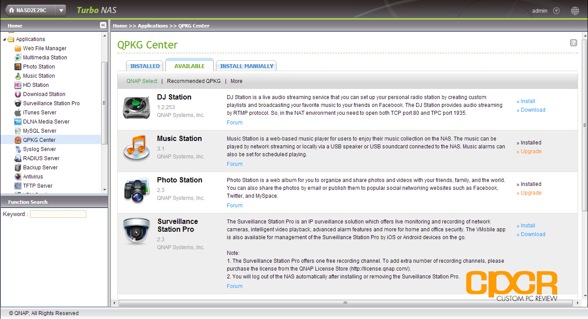
Task: Click the Function Search panel header
Action: tap(54, 202)
